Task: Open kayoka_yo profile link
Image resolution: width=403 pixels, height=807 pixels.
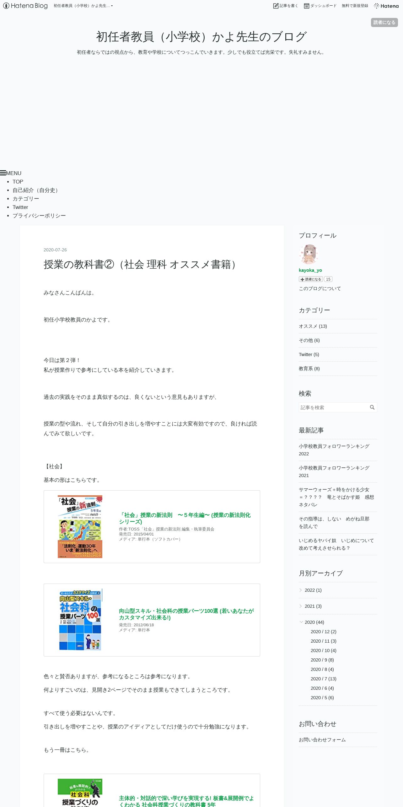Action: pyautogui.click(x=310, y=270)
